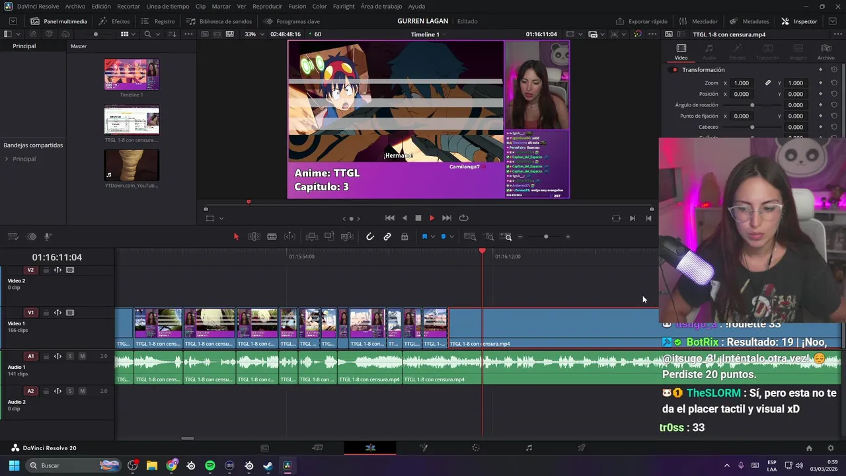
Task: Open media pool sort order icon
Action: coord(172,34)
